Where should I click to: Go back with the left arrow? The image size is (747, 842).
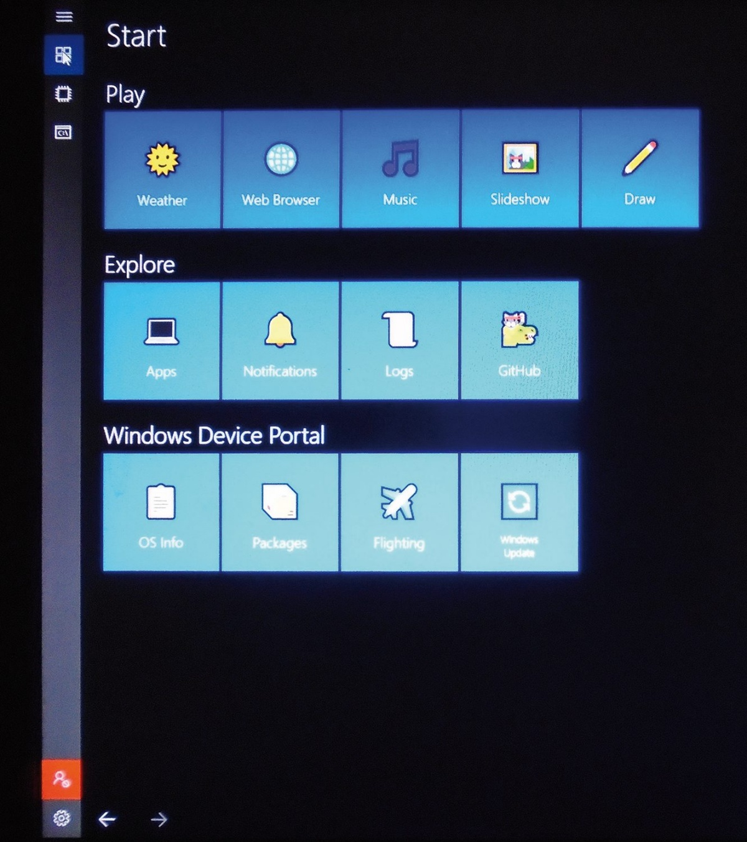(x=107, y=819)
